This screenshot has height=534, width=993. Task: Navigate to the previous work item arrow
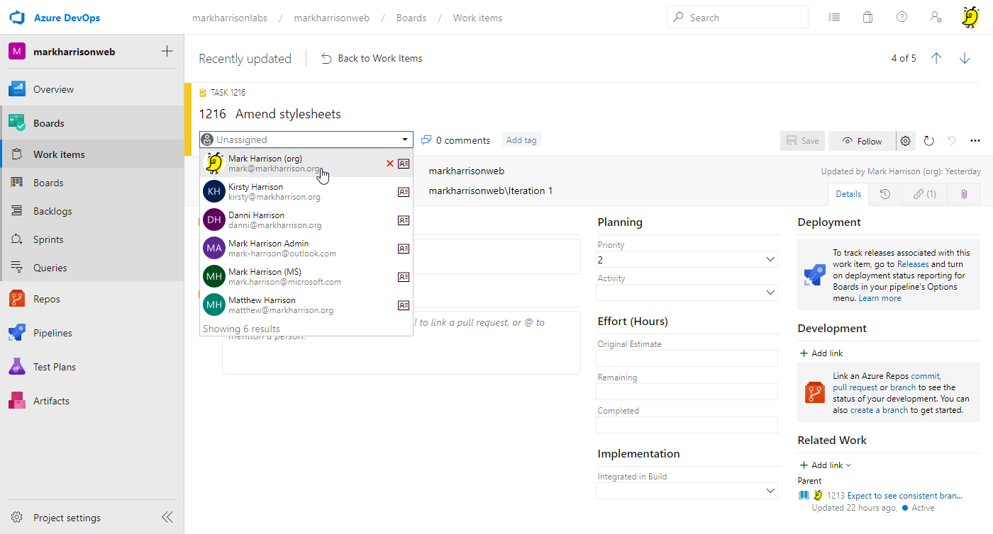point(936,58)
